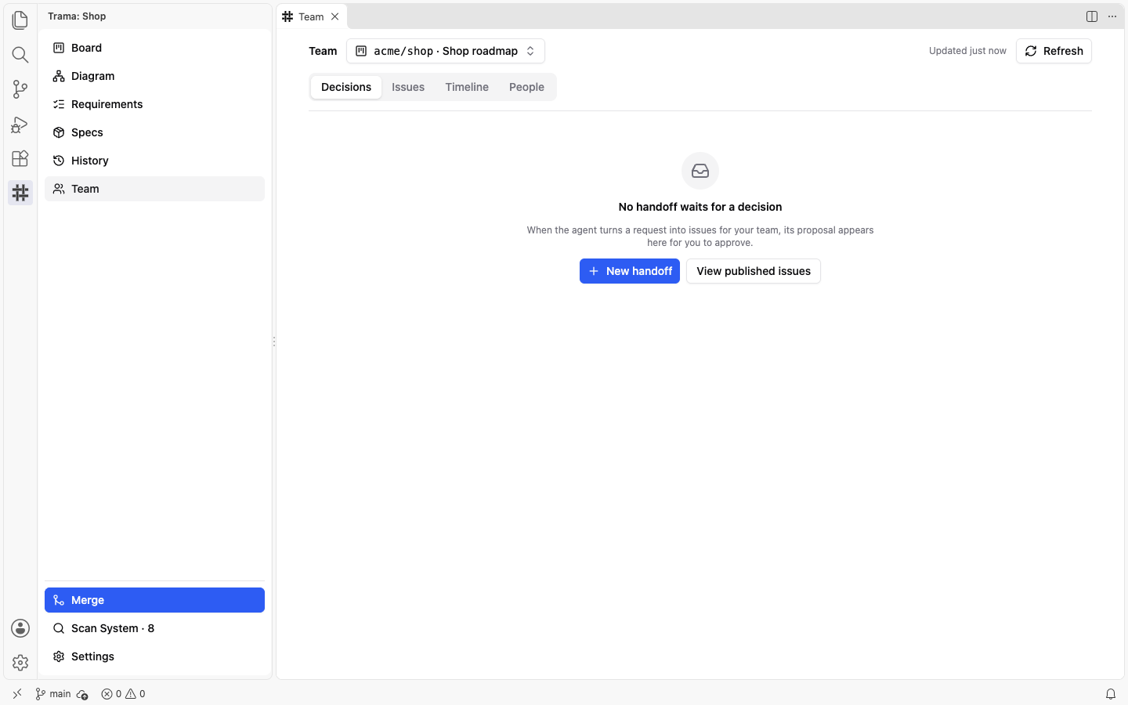Open History in the sidebar
Screen dimensions: 1128x705
click(x=154, y=161)
